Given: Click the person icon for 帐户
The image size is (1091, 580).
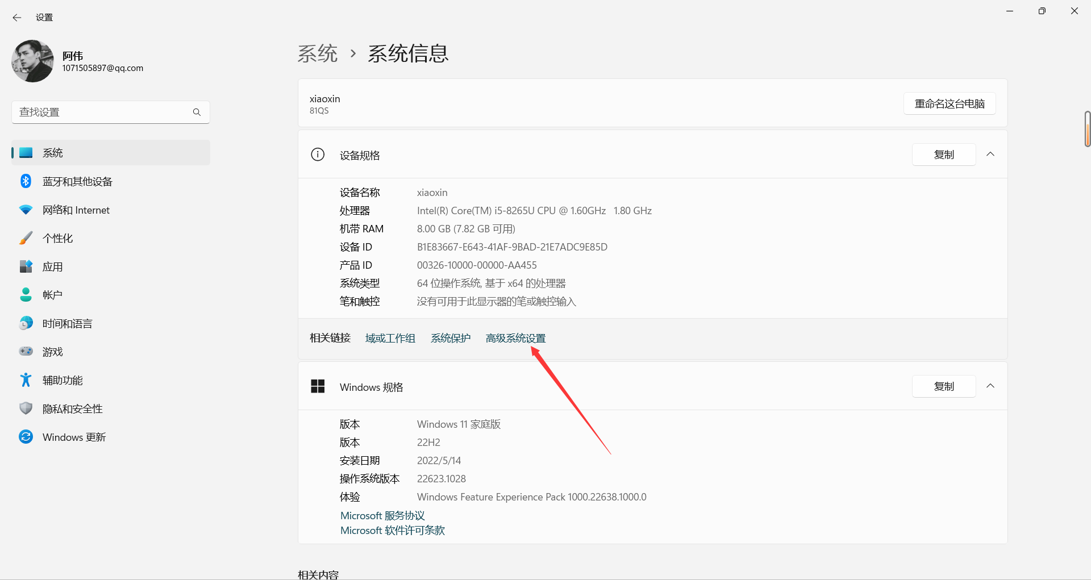Looking at the screenshot, I should [x=26, y=295].
